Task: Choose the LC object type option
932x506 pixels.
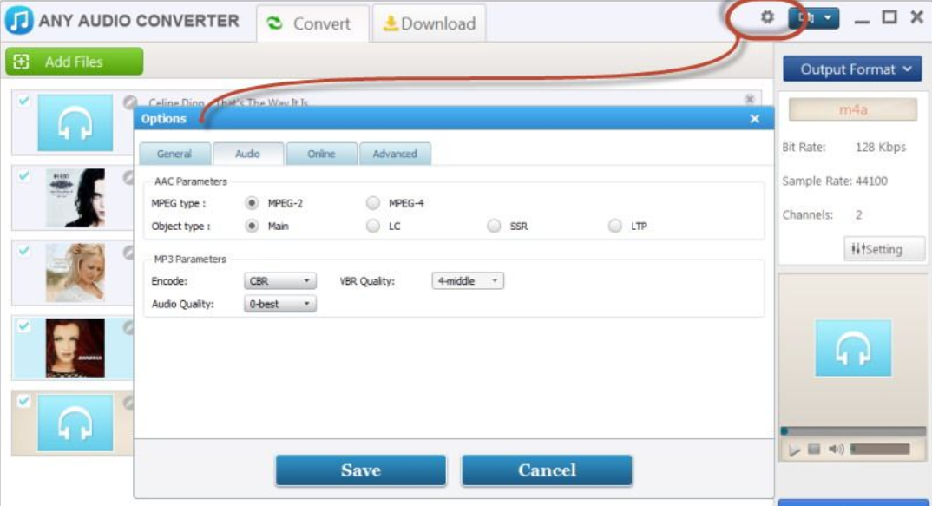Action: point(372,226)
